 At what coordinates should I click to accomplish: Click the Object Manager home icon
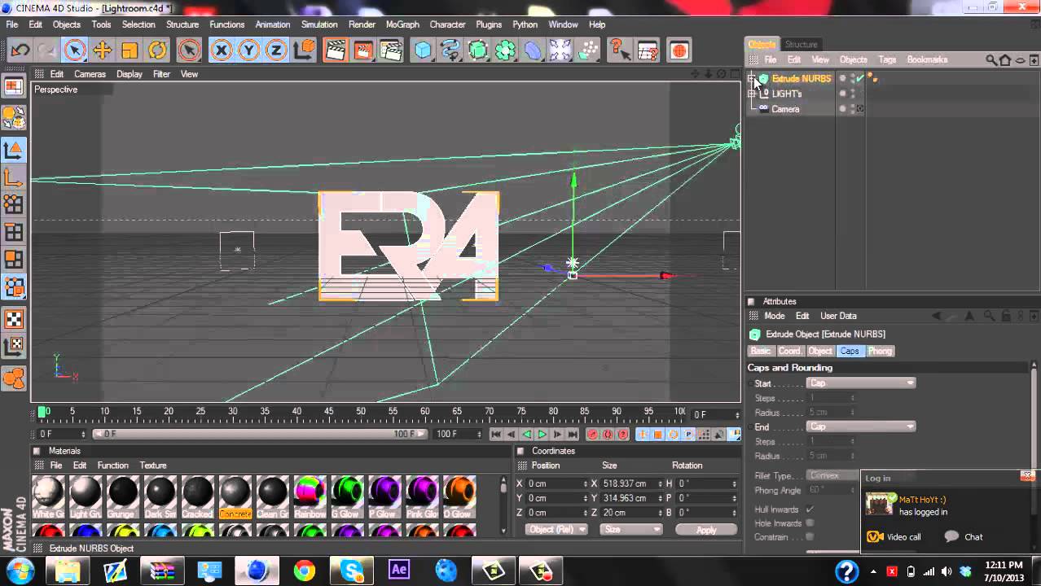[1005, 59]
